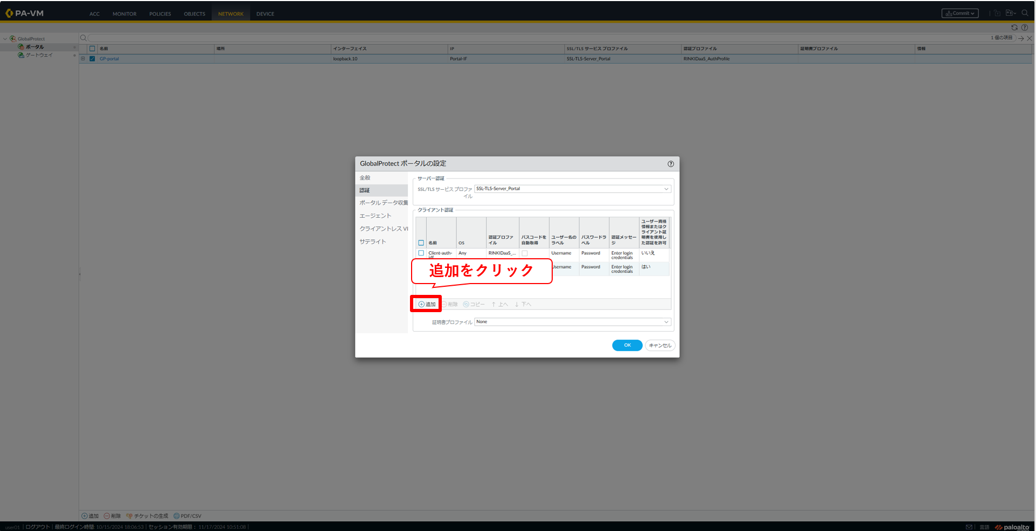Viewport: 1036px width, 531px height.
Task: Toggle the select-all checkbox in the portal list header
Action: click(92, 49)
